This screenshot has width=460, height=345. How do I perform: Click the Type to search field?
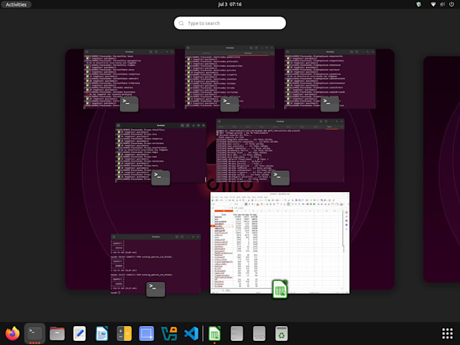click(x=230, y=23)
